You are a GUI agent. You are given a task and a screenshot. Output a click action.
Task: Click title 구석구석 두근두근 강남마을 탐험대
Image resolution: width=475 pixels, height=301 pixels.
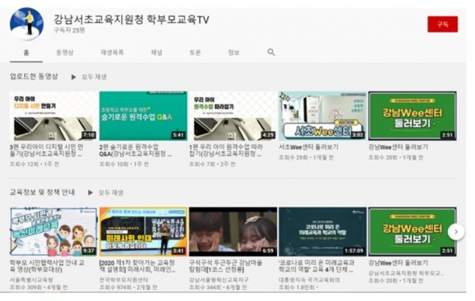[x=226, y=266]
